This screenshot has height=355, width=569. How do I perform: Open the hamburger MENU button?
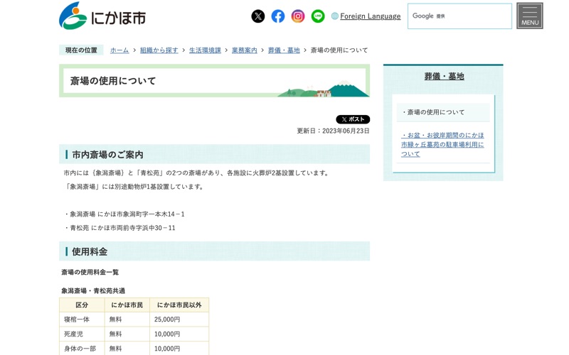tap(530, 16)
